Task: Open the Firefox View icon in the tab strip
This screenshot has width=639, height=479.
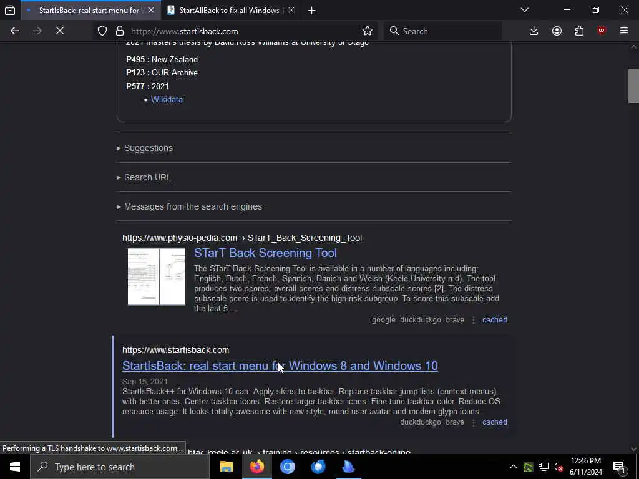Action: [10, 10]
